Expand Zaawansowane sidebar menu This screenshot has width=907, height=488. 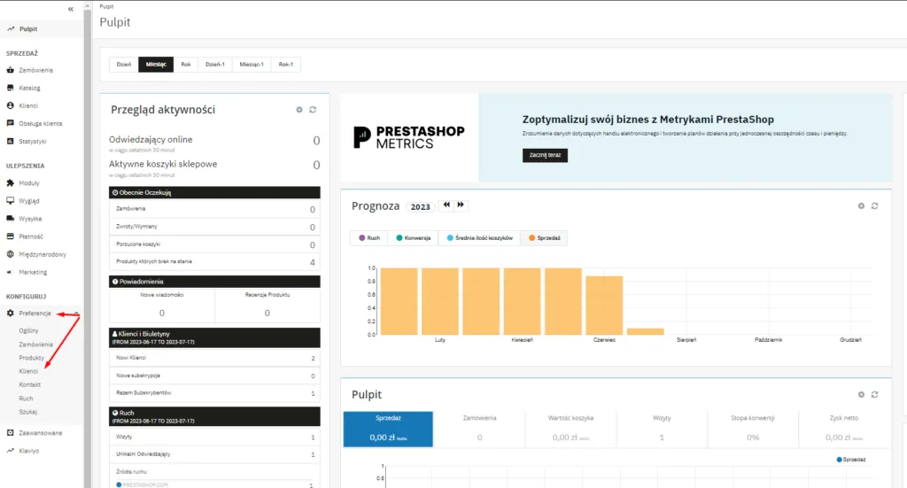point(40,433)
